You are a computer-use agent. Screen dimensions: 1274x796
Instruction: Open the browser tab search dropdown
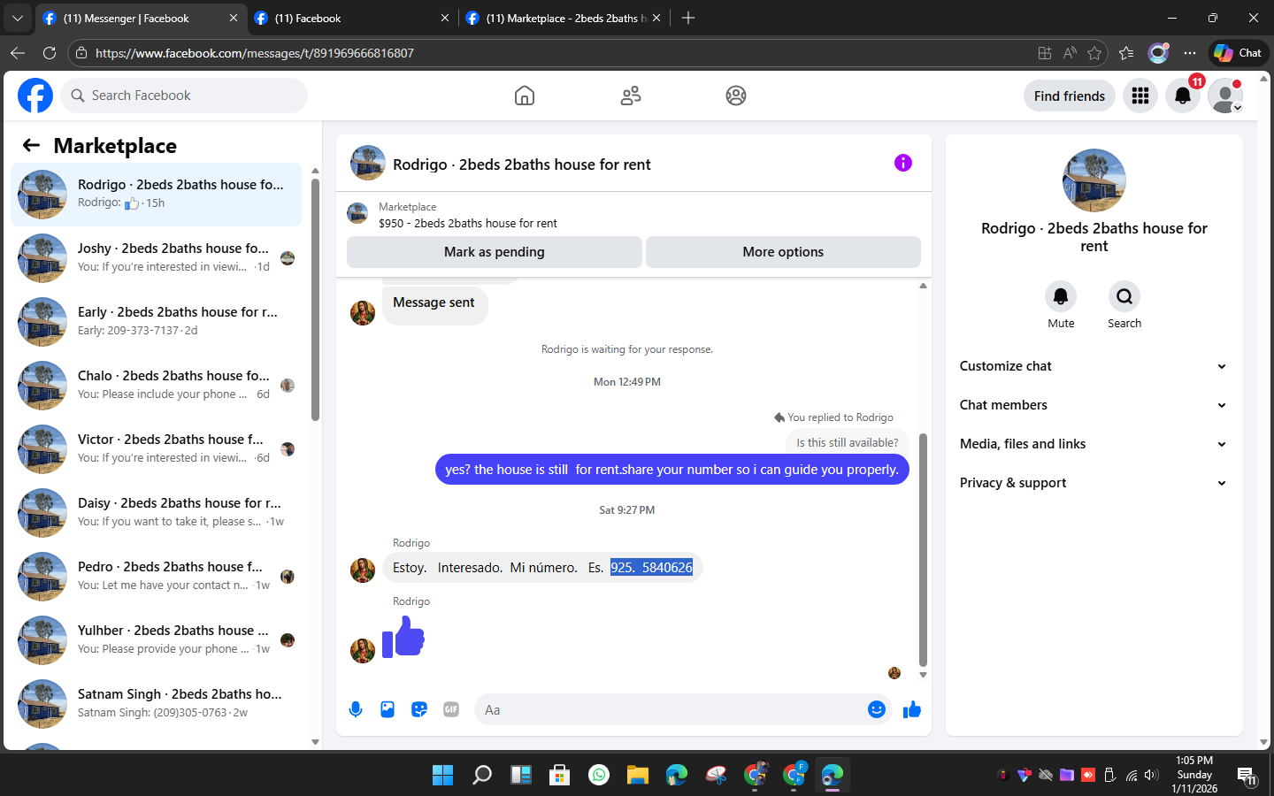[x=17, y=18]
